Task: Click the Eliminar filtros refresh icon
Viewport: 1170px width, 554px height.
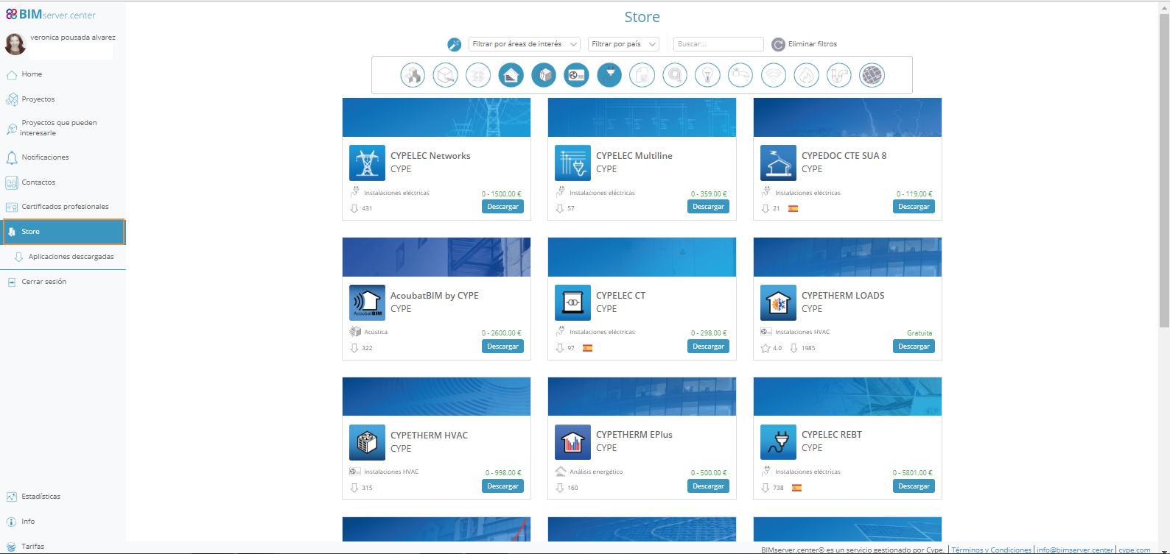Action: point(778,44)
